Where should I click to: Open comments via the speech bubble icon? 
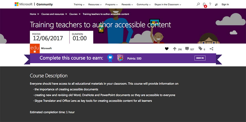(187, 49)
